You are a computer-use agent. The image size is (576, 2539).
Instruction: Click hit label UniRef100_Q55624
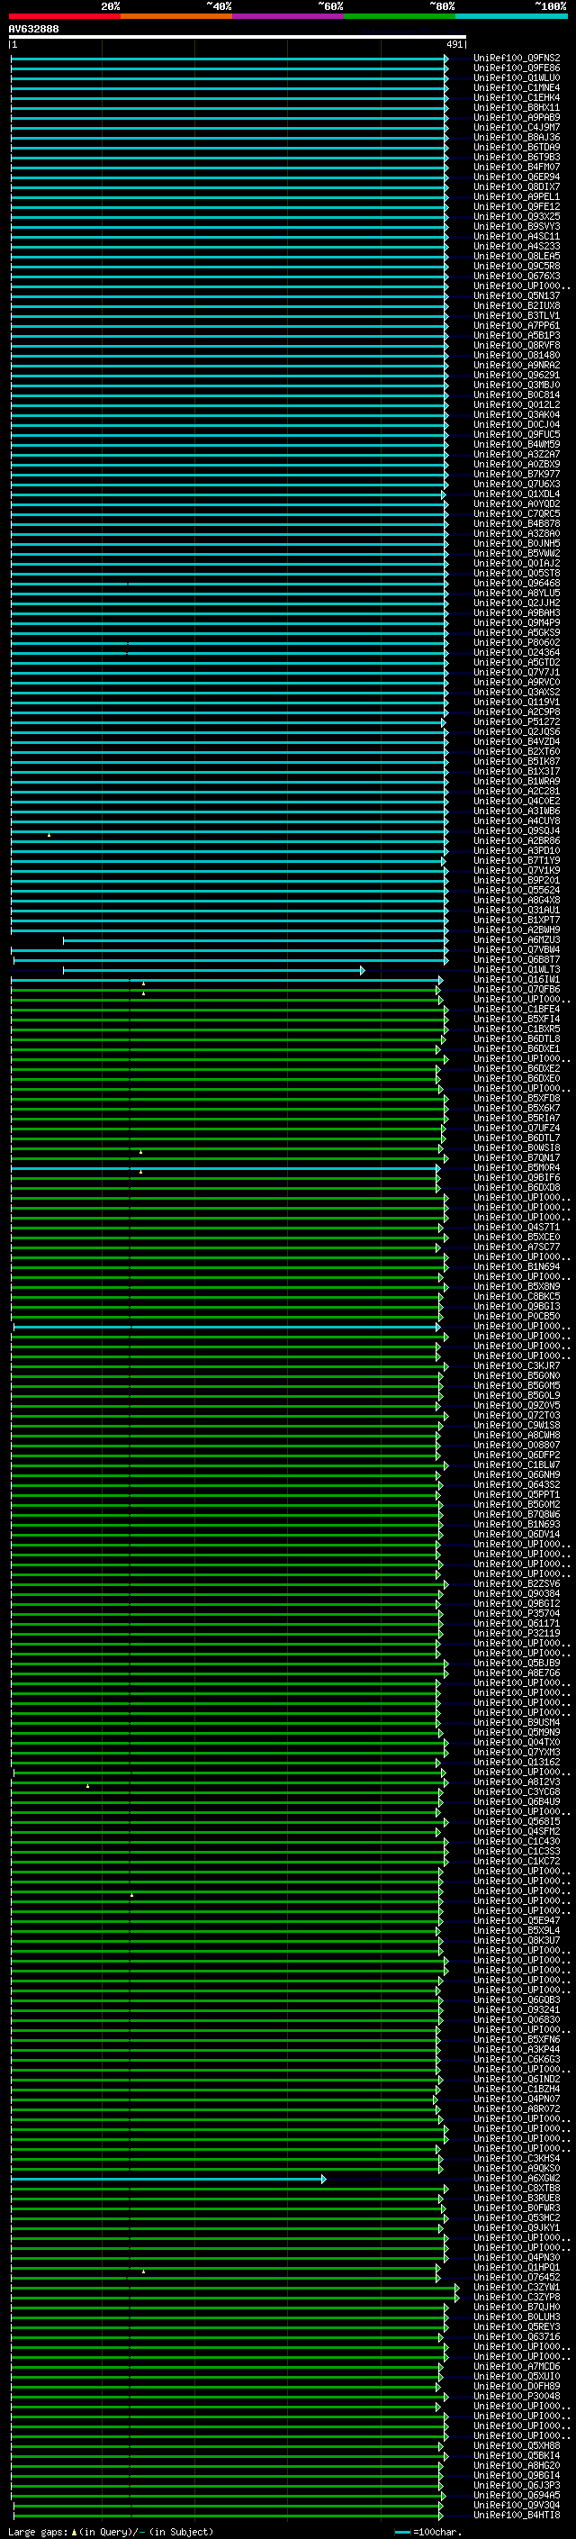(517, 890)
